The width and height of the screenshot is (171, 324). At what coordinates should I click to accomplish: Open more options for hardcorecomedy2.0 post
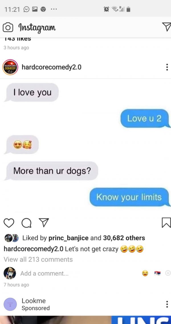pyautogui.click(x=167, y=67)
